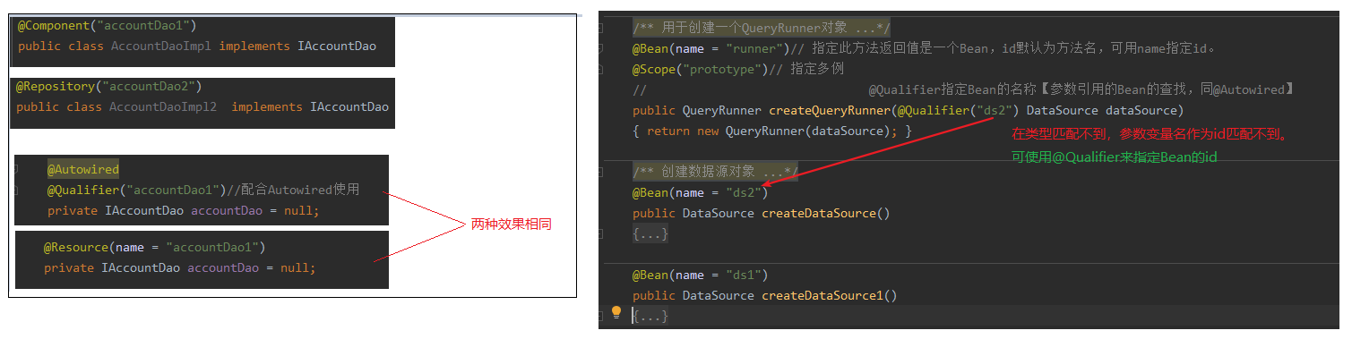Click the createDataSource1 method name

[822, 296]
